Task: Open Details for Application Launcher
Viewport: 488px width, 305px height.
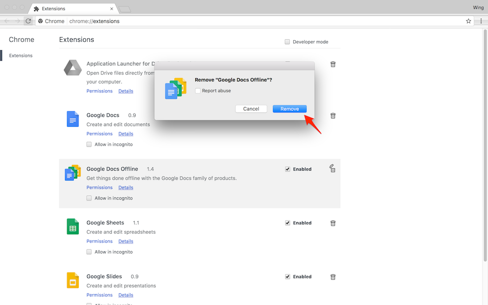Action: tap(126, 91)
